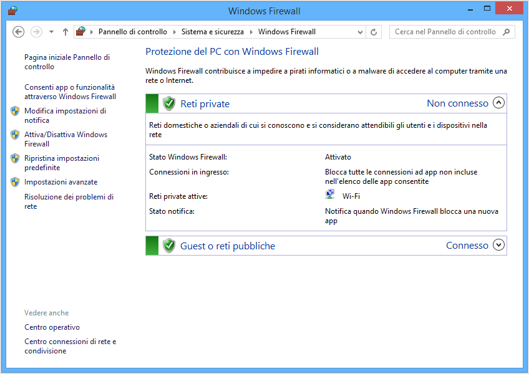The height and width of the screenshot is (374, 529).
Task: Open Consenti app o funzionalità attraverso Windows Firewall
Action: tap(70, 92)
